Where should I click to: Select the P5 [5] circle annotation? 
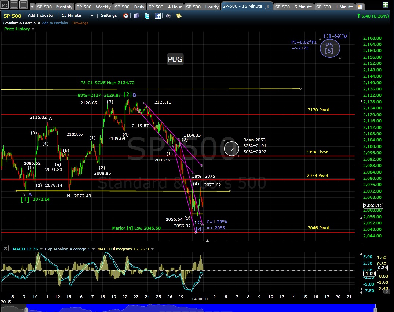(330, 48)
